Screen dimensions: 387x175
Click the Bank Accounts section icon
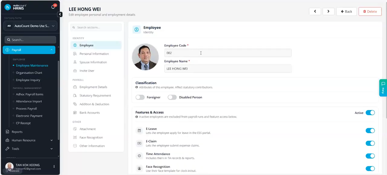75,113
